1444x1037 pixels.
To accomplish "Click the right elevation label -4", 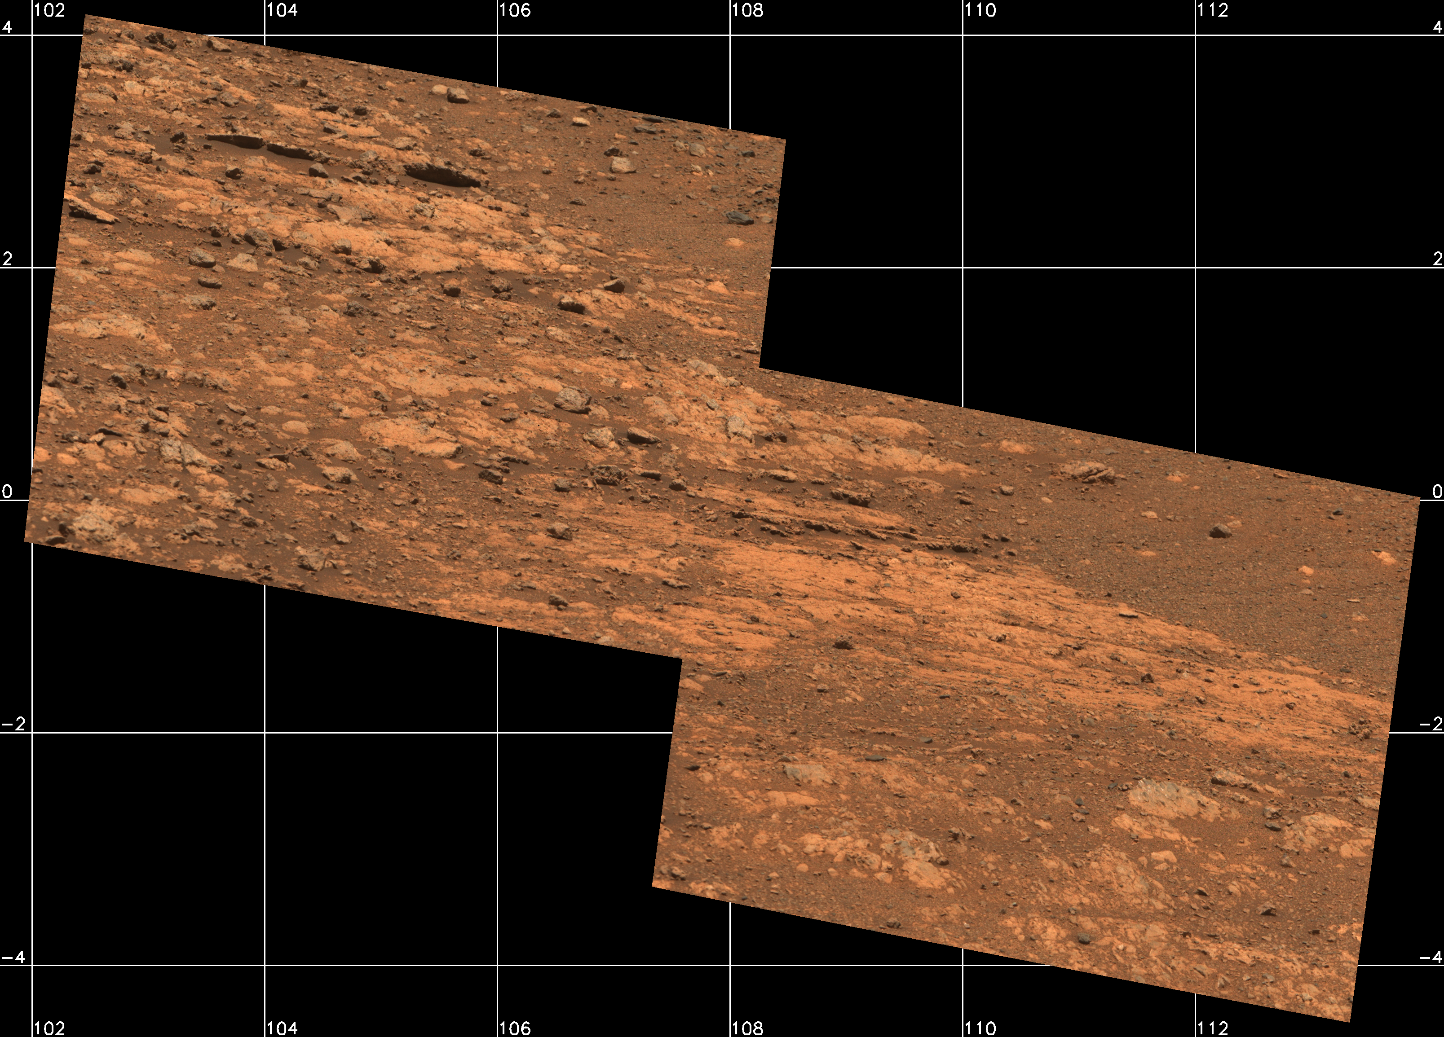I will pos(1431,957).
